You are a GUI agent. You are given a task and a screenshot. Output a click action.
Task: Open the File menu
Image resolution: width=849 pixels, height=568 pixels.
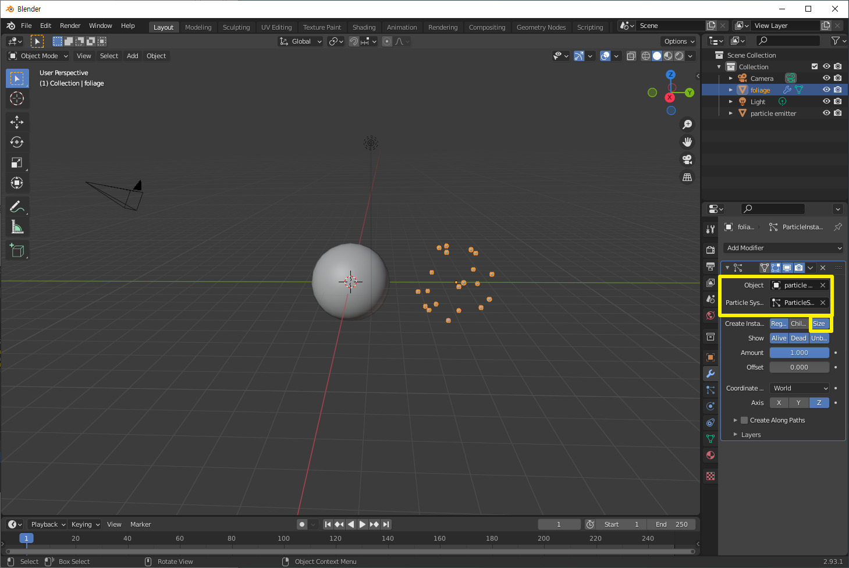[x=26, y=26]
